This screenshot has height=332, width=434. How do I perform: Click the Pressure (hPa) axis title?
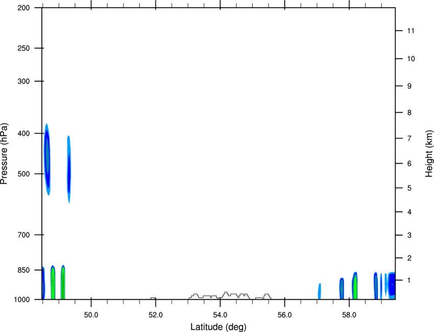click(4, 153)
